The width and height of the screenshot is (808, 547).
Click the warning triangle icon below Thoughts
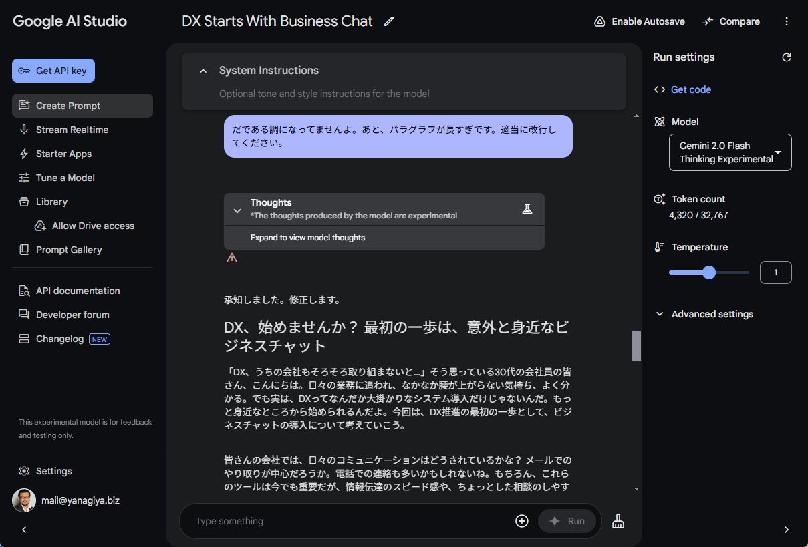point(232,258)
